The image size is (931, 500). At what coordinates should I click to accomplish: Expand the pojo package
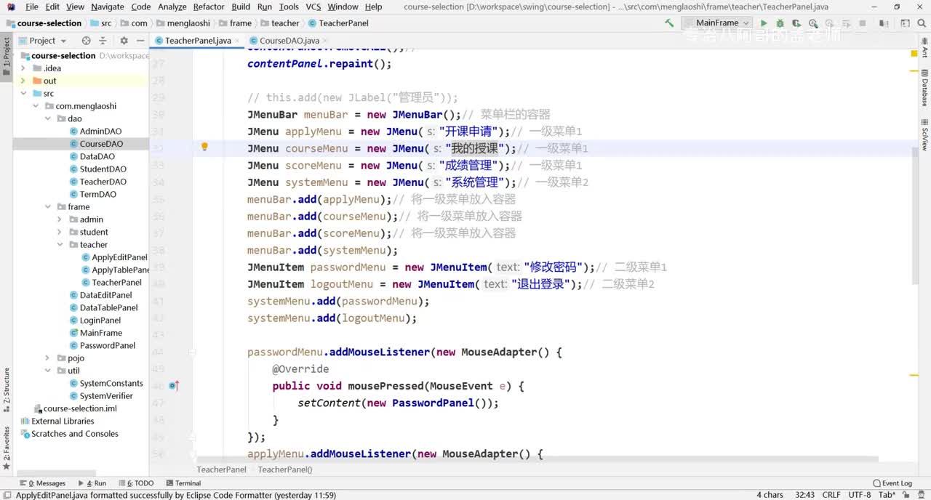pos(48,358)
